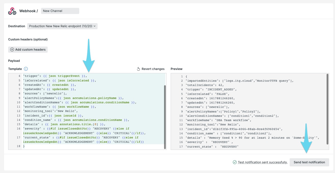Click Revert changes above the Template editor
Screen dimensions: 335x173
(x=153, y=69)
